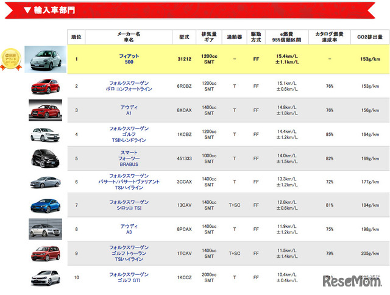Click the triangle arrow beside 輸入車部門
390x295 pixels.
click(27, 10)
